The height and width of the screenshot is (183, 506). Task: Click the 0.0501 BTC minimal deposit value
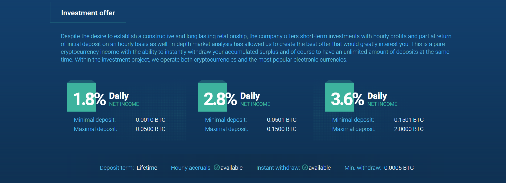tap(282, 120)
